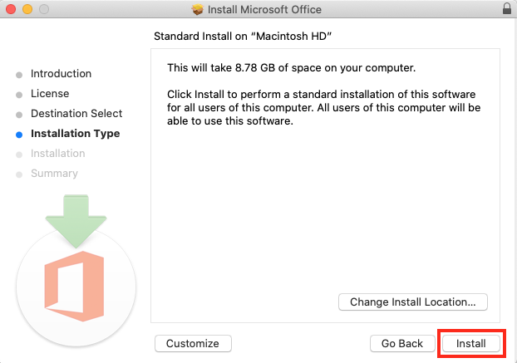Click the lock icon in title bar
Screen dimensions: 517x363
507,9
